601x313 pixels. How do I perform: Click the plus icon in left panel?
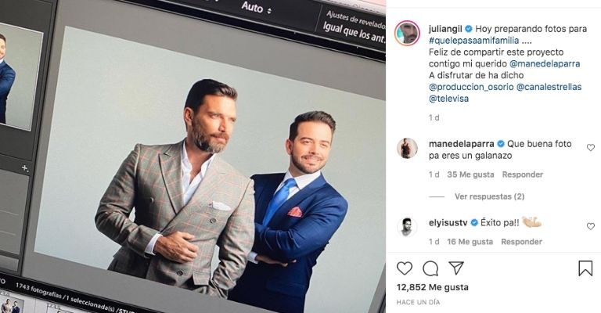(25, 167)
